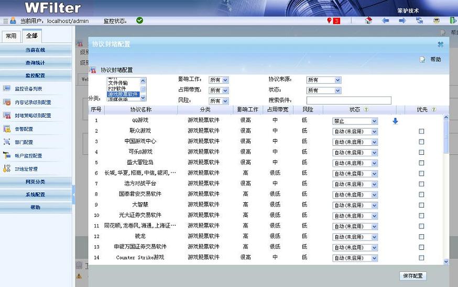
Task: Click the red alert count icon
Action: pos(333,21)
